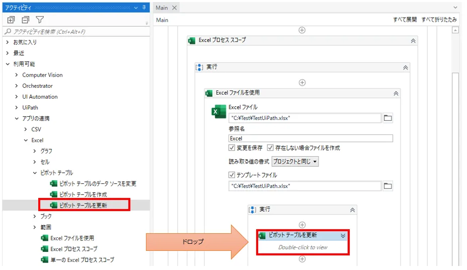Click the plus icon above Excel Process Scope
The height and width of the screenshot is (270, 467).
(x=302, y=30)
